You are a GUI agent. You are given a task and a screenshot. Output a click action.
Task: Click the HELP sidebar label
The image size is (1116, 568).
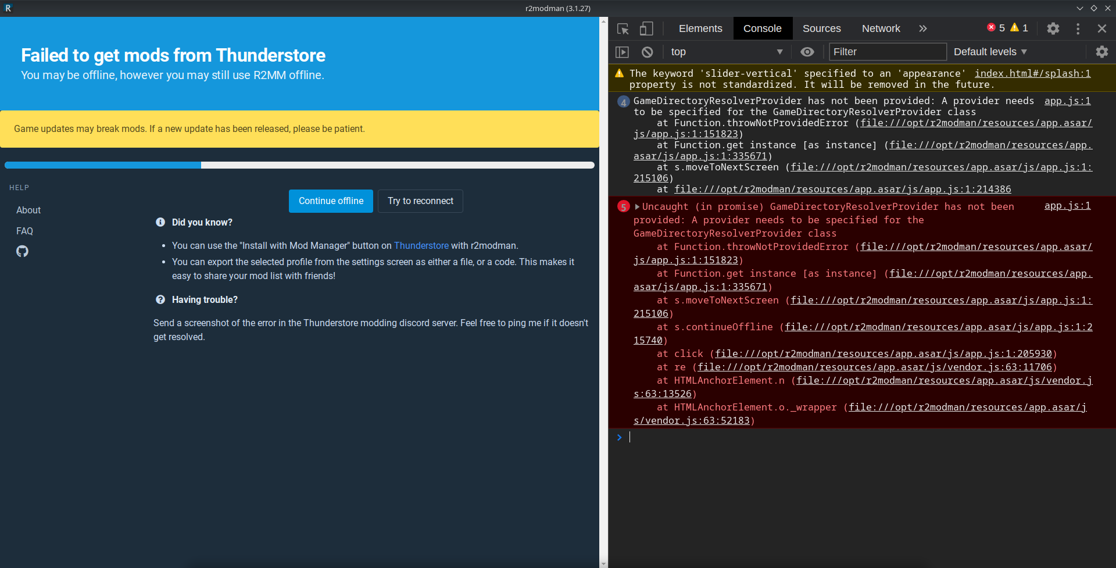(x=19, y=188)
